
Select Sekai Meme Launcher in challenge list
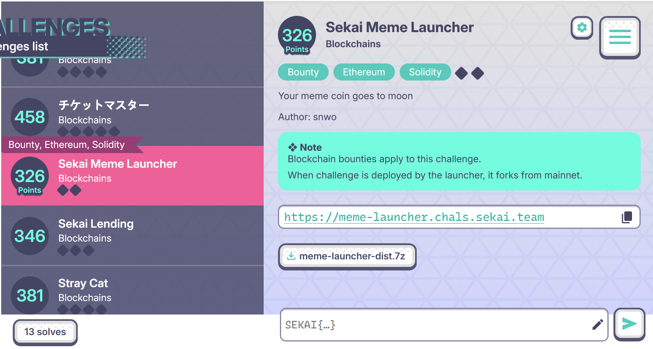[132, 176]
